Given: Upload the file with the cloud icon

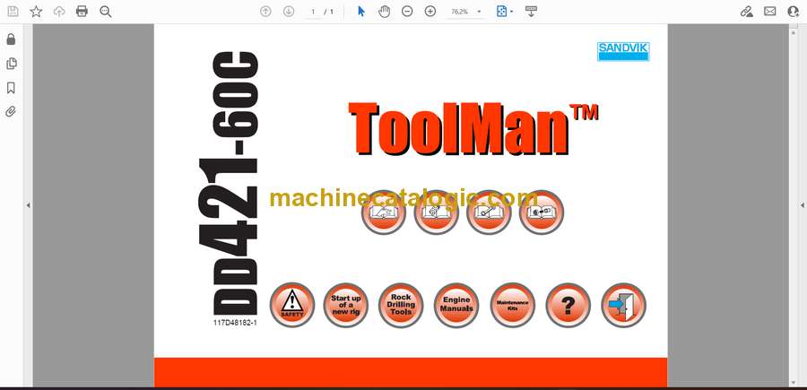Looking at the screenshot, I should point(59,12).
